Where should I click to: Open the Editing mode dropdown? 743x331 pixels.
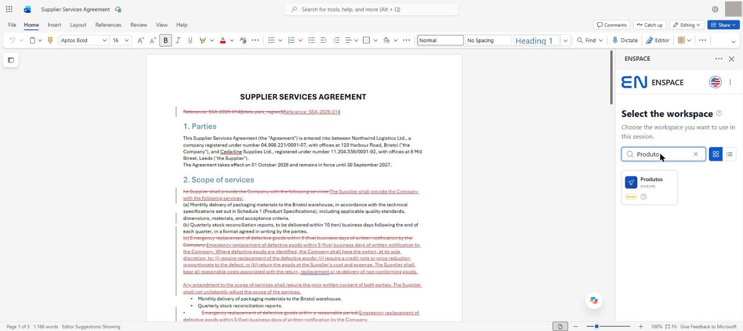tap(687, 25)
